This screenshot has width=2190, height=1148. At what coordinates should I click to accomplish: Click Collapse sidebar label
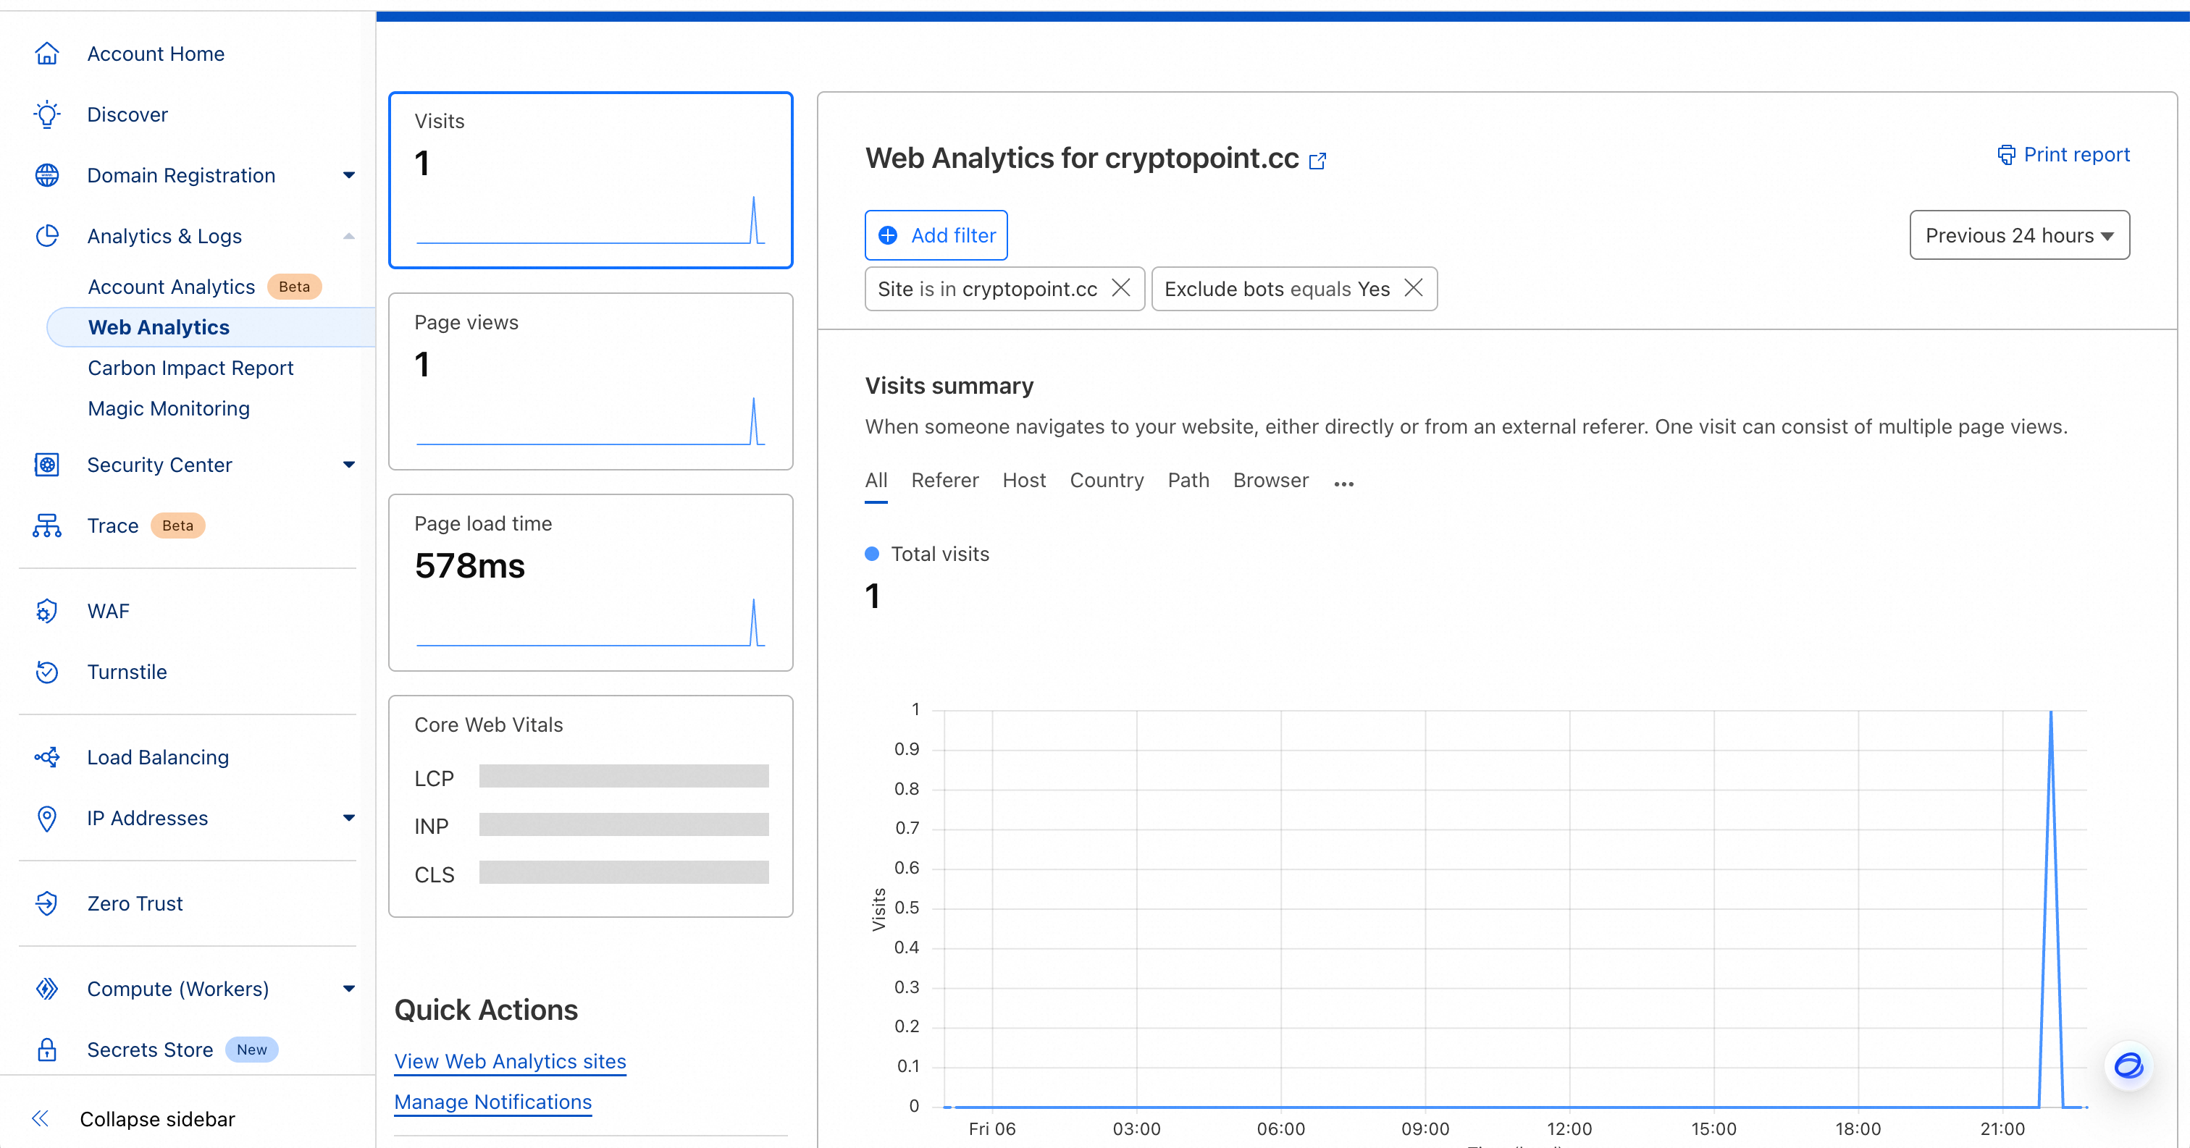157,1119
